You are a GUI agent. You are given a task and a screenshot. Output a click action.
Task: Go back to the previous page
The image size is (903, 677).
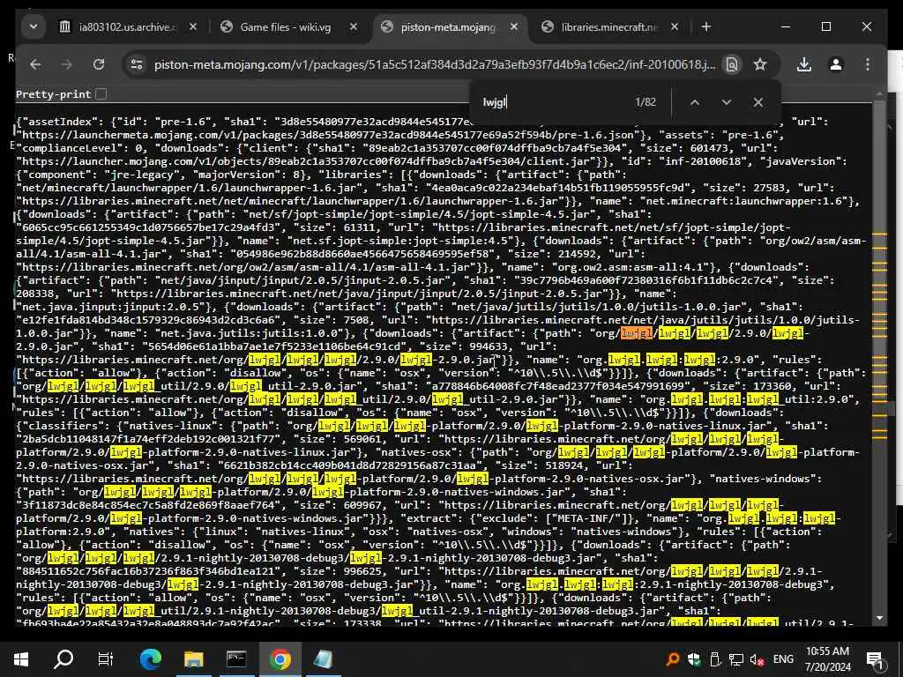click(x=35, y=64)
